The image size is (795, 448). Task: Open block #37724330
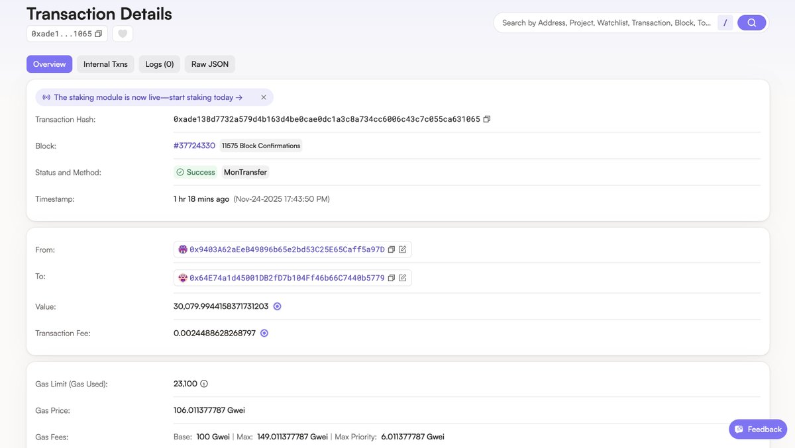(194, 146)
